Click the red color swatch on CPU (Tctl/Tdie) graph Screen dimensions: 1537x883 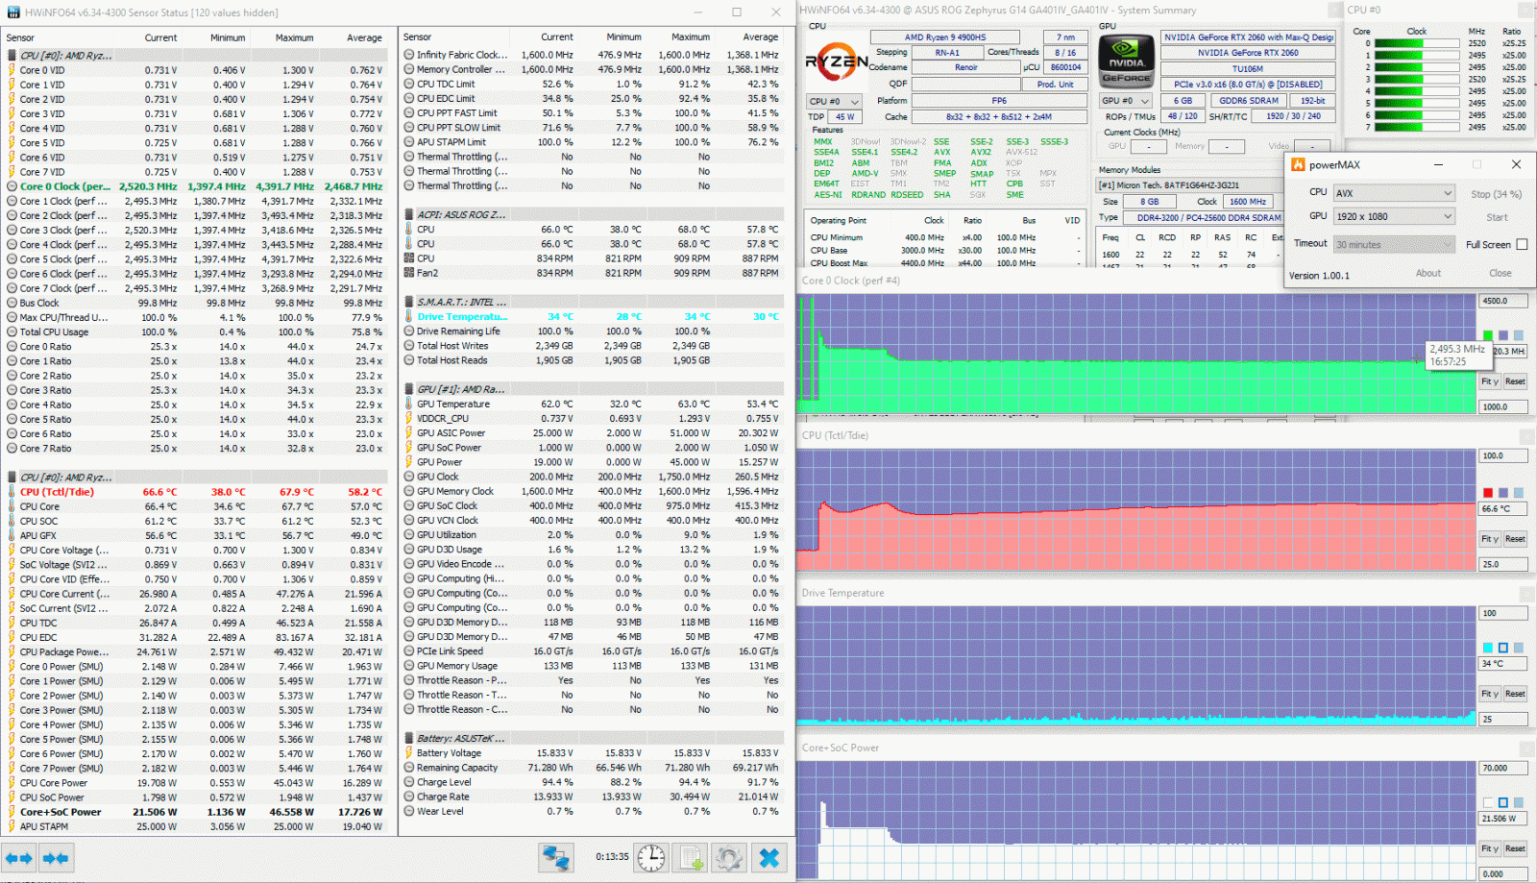pos(1488,493)
